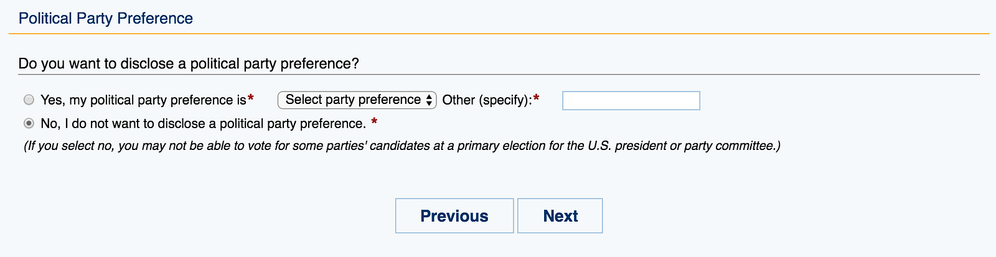This screenshot has height=257, width=996.
Task: Click the orange divider under the section heading
Action: tap(498, 33)
